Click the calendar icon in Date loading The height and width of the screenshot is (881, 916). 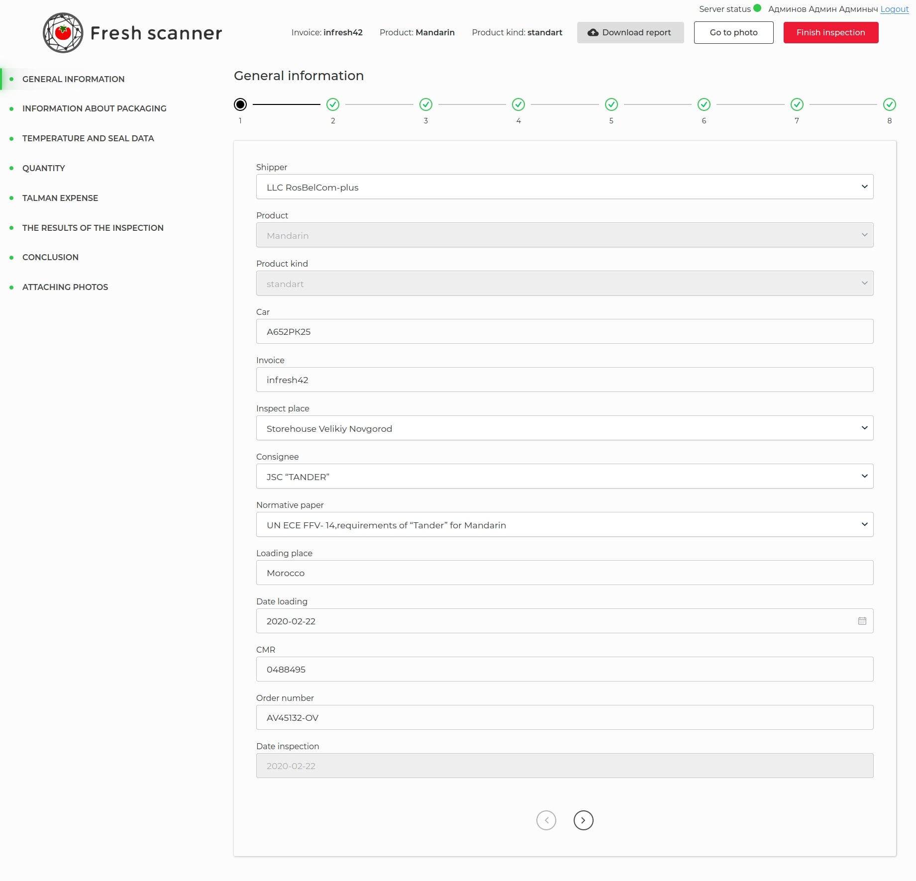[x=862, y=621]
